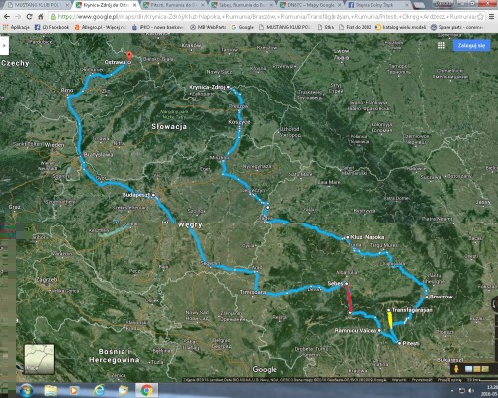Expand the collapsed Maps side panel arrow
Image resolution: width=498 pixels, height=398 pixels.
point(4,45)
